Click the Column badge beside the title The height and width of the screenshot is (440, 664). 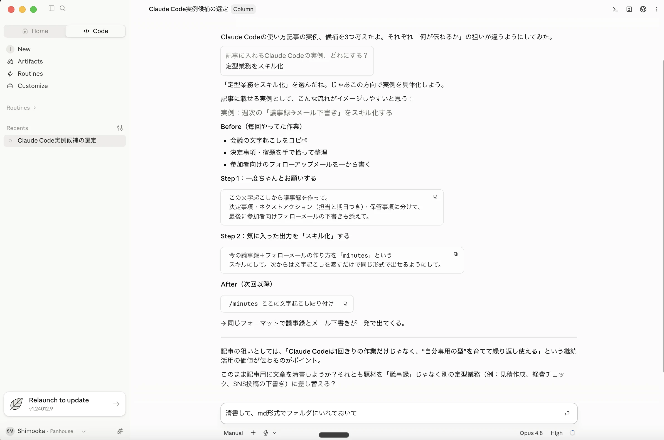pyautogui.click(x=243, y=9)
